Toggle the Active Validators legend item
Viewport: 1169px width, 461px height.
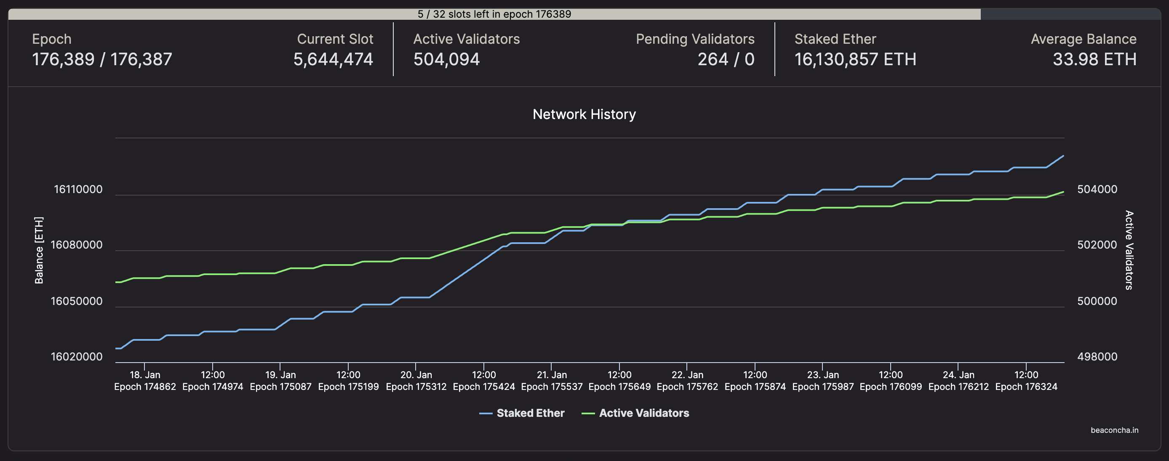pyautogui.click(x=643, y=413)
